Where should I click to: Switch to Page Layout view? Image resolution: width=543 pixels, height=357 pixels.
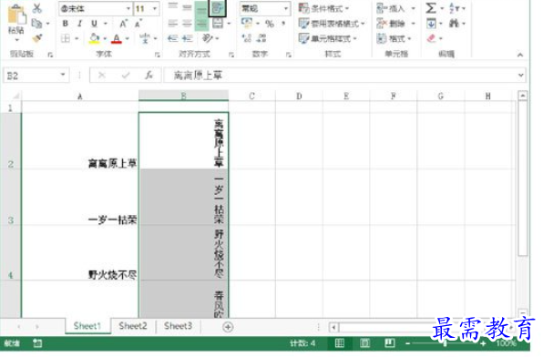(x=364, y=342)
